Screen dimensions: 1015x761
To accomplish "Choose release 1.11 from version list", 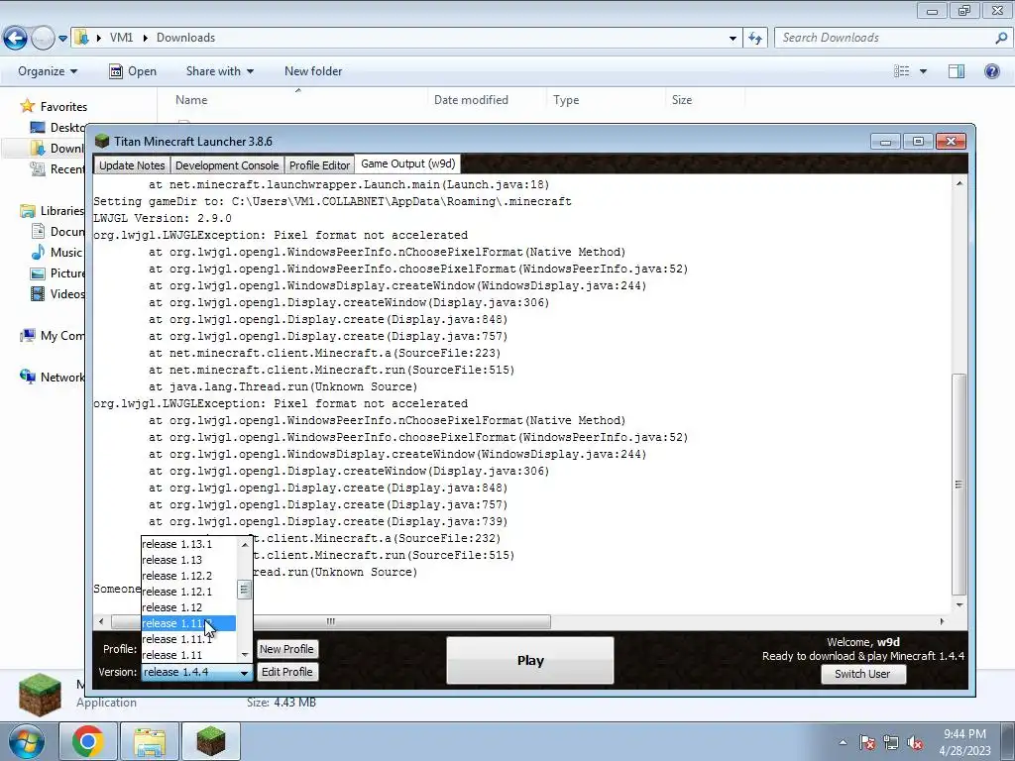I will 188,655.
